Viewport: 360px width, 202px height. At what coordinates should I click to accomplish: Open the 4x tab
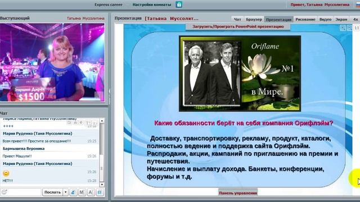tap(355, 20)
